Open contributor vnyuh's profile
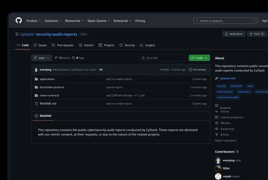This screenshot has width=268, height=180. tap(227, 176)
